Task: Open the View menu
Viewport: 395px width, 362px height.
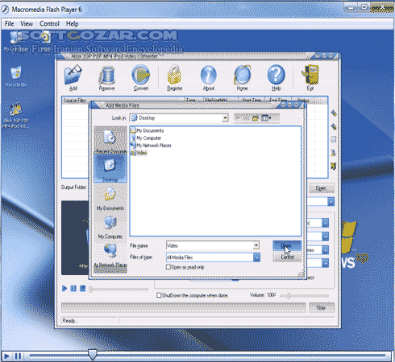Action: (x=27, y=23)
